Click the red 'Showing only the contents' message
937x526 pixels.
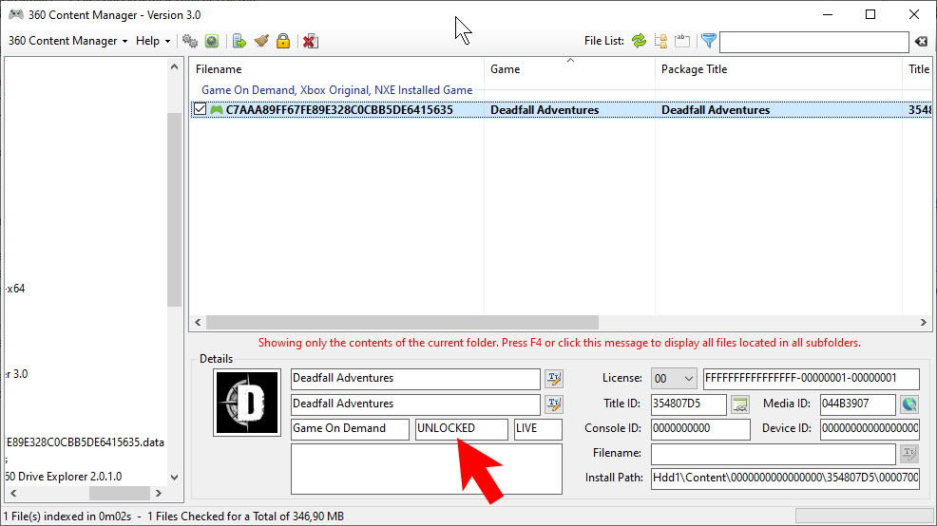tap(560, 343)
